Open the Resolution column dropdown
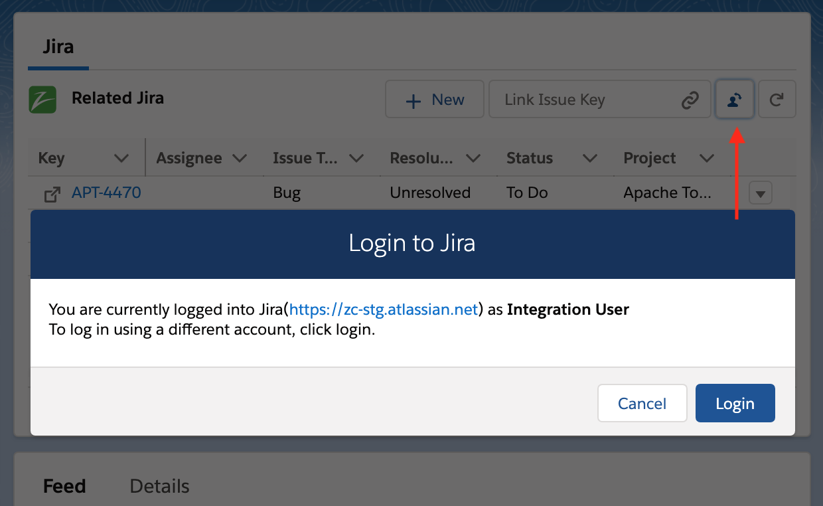823x506 pixels. click(x=473, y=158)
